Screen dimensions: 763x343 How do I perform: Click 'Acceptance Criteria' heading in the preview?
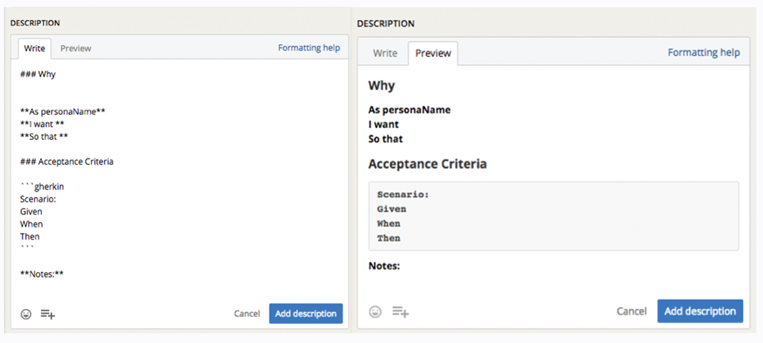428,164
